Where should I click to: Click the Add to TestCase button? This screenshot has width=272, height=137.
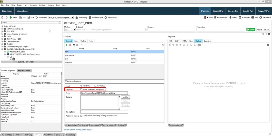(x=263, y=30)
